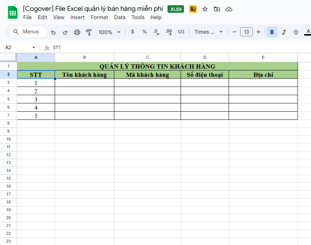Open the 100% zoom dropdown
This screenshot has width=311, height=245.
coord(109,32)
